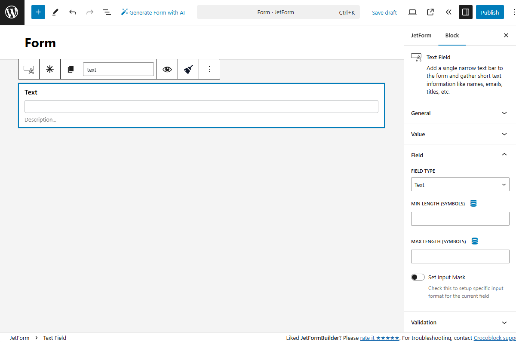The image size is (516, 342).
Task: Click the field name input containing 'text'
Action: pos(118,69)
